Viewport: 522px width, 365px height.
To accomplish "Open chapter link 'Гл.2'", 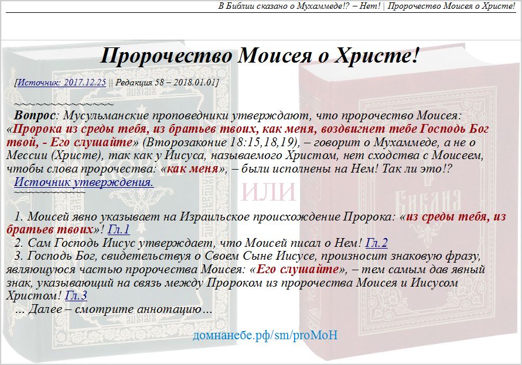I will click(377, 243).
